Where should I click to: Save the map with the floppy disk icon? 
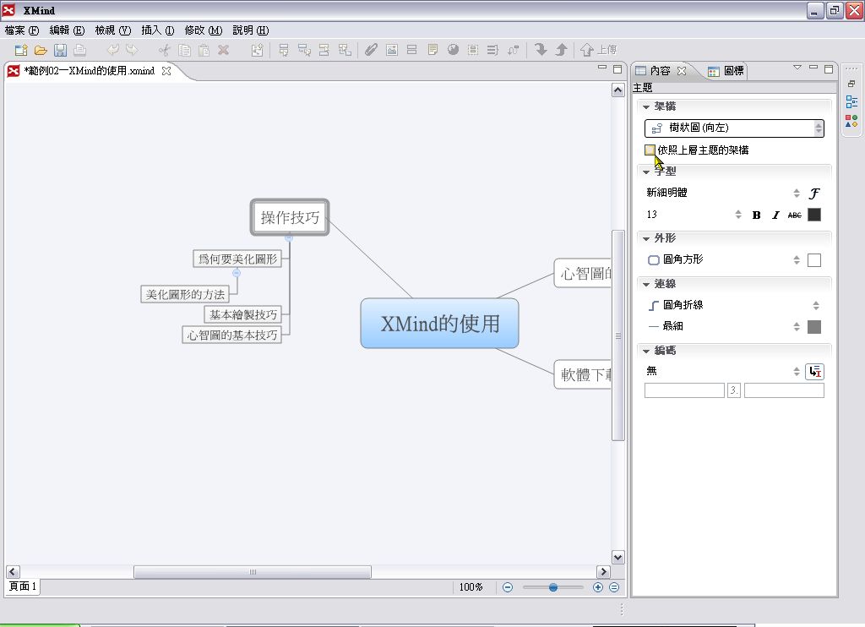click(x=60, y=50)
